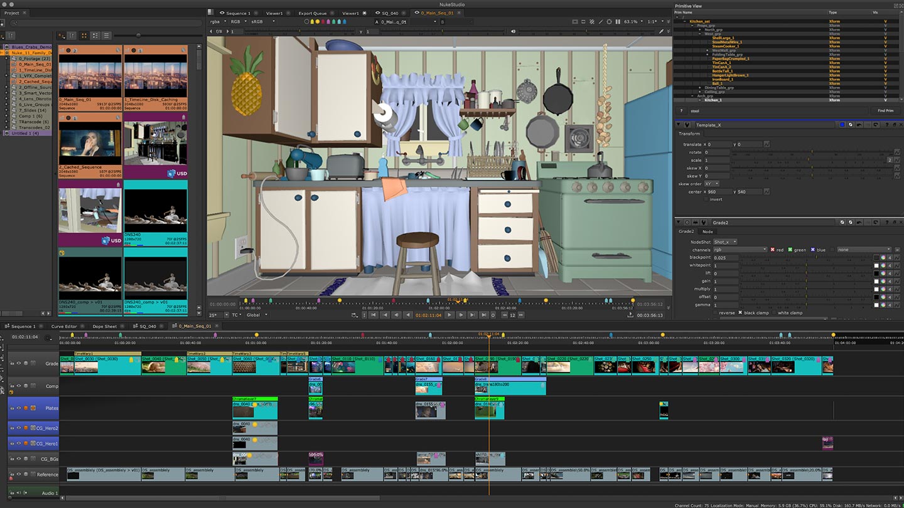Play the viewer forward
Viewport: 904px width, 508px height.
[x=449, y=315]
